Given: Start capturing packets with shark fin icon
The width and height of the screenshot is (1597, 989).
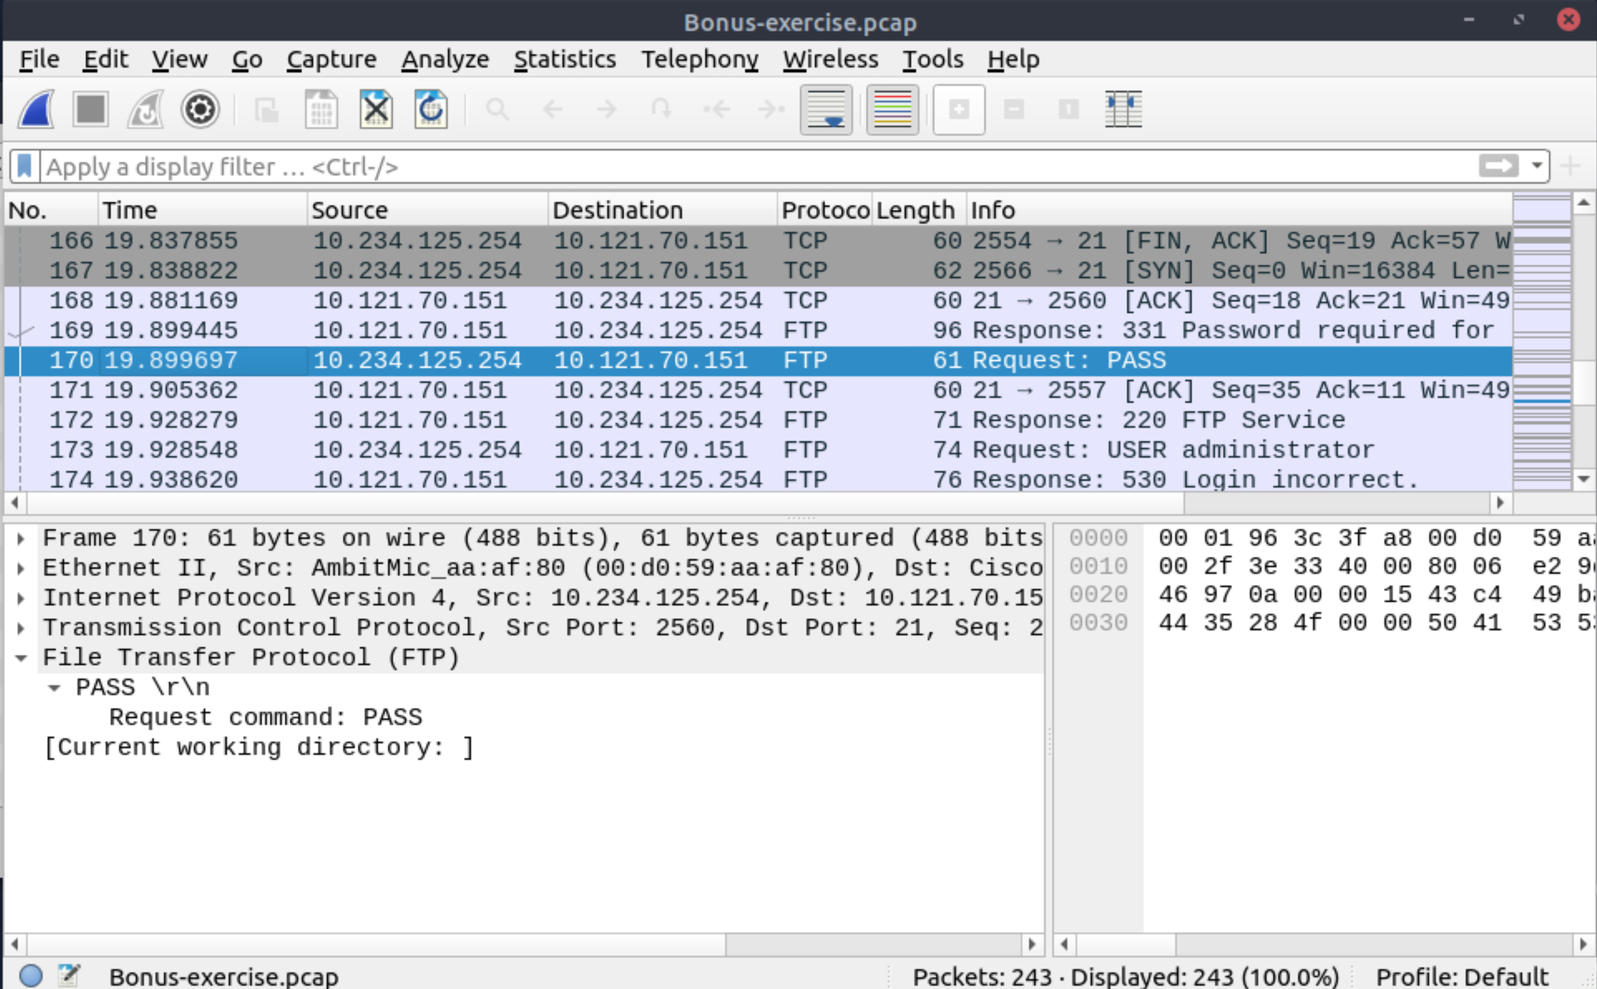Looking at the screenshot, I should tap(36, 109).
